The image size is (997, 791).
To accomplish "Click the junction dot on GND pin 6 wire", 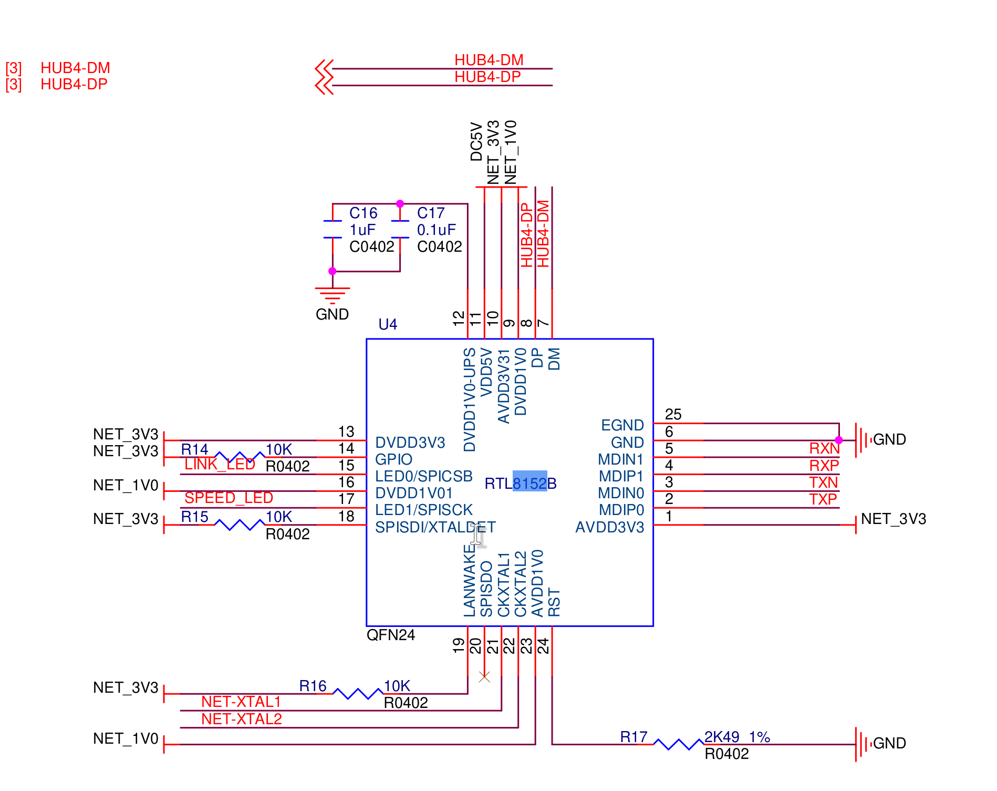I will (x=839, y=440).
